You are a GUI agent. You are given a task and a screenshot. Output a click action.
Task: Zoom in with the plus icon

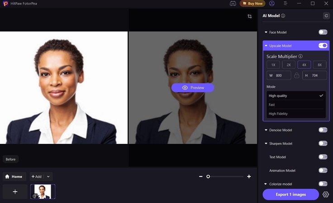[x=249, y=176]
